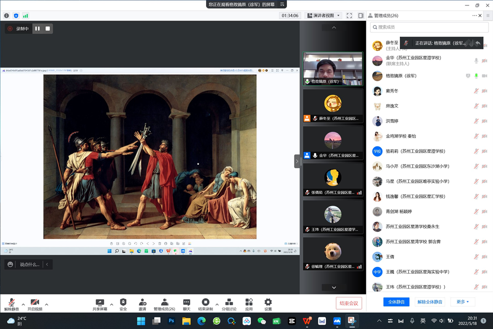The width and height of the screenshot is (493, 329).
Task: Unmute microphone with 解除静音
Action: pyautogui.click(x=12, y=304)
